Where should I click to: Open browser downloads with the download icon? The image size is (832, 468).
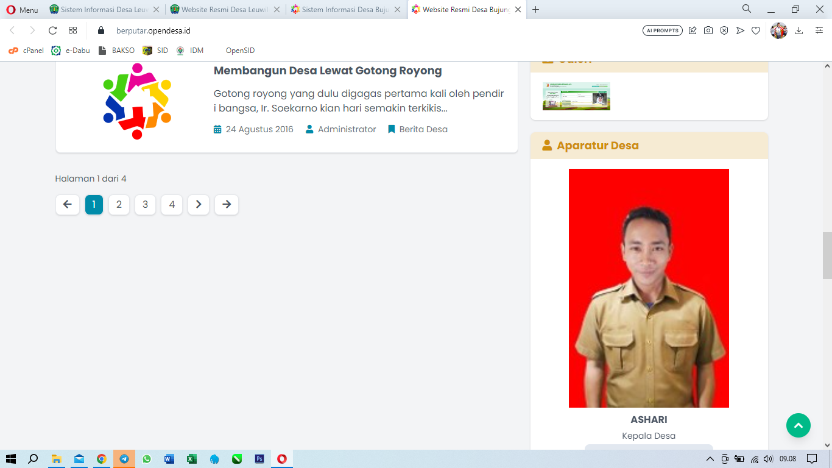(x=799, y=30)
